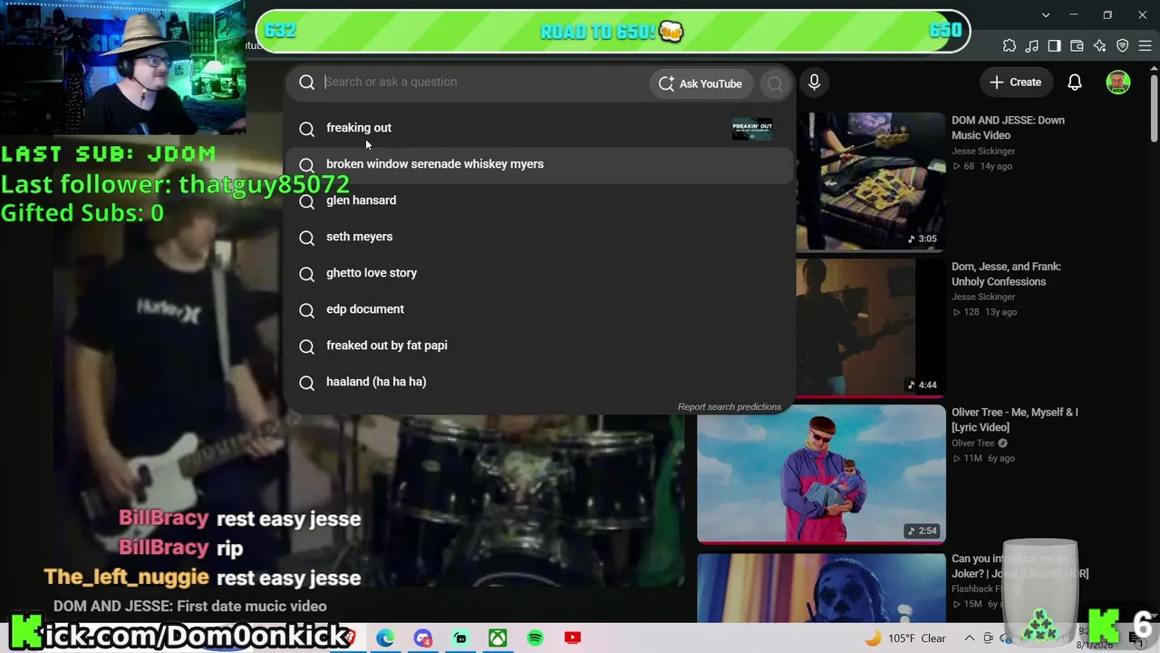Click the search icon beside 'seth meyers'
1160x653 pixels.
tap(307, 238)
